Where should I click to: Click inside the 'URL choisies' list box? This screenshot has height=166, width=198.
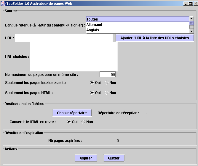[74, 57]
